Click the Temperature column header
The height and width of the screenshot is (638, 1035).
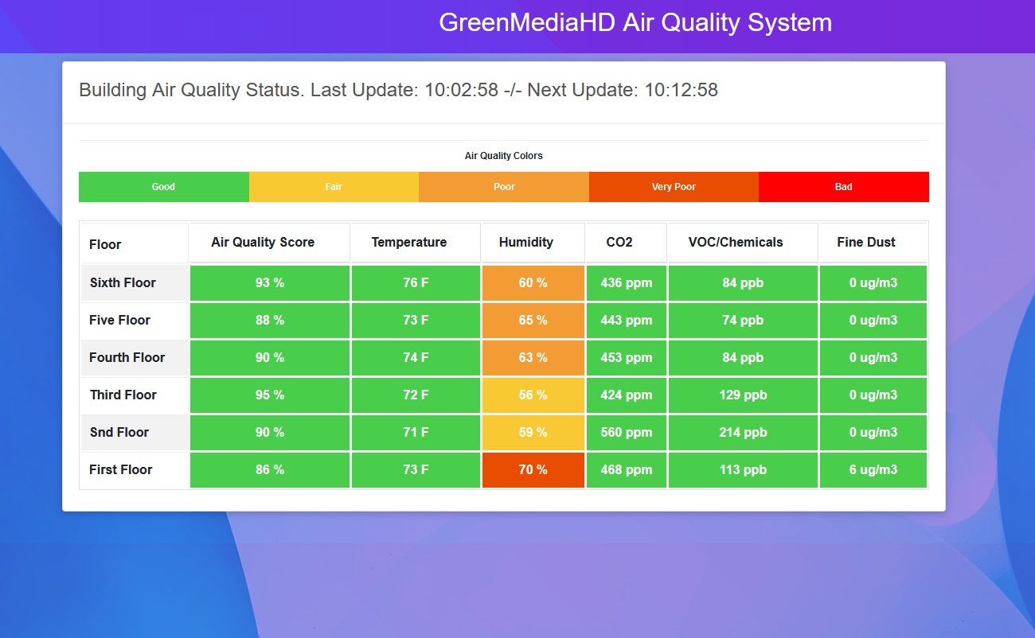tap(416, 243)
